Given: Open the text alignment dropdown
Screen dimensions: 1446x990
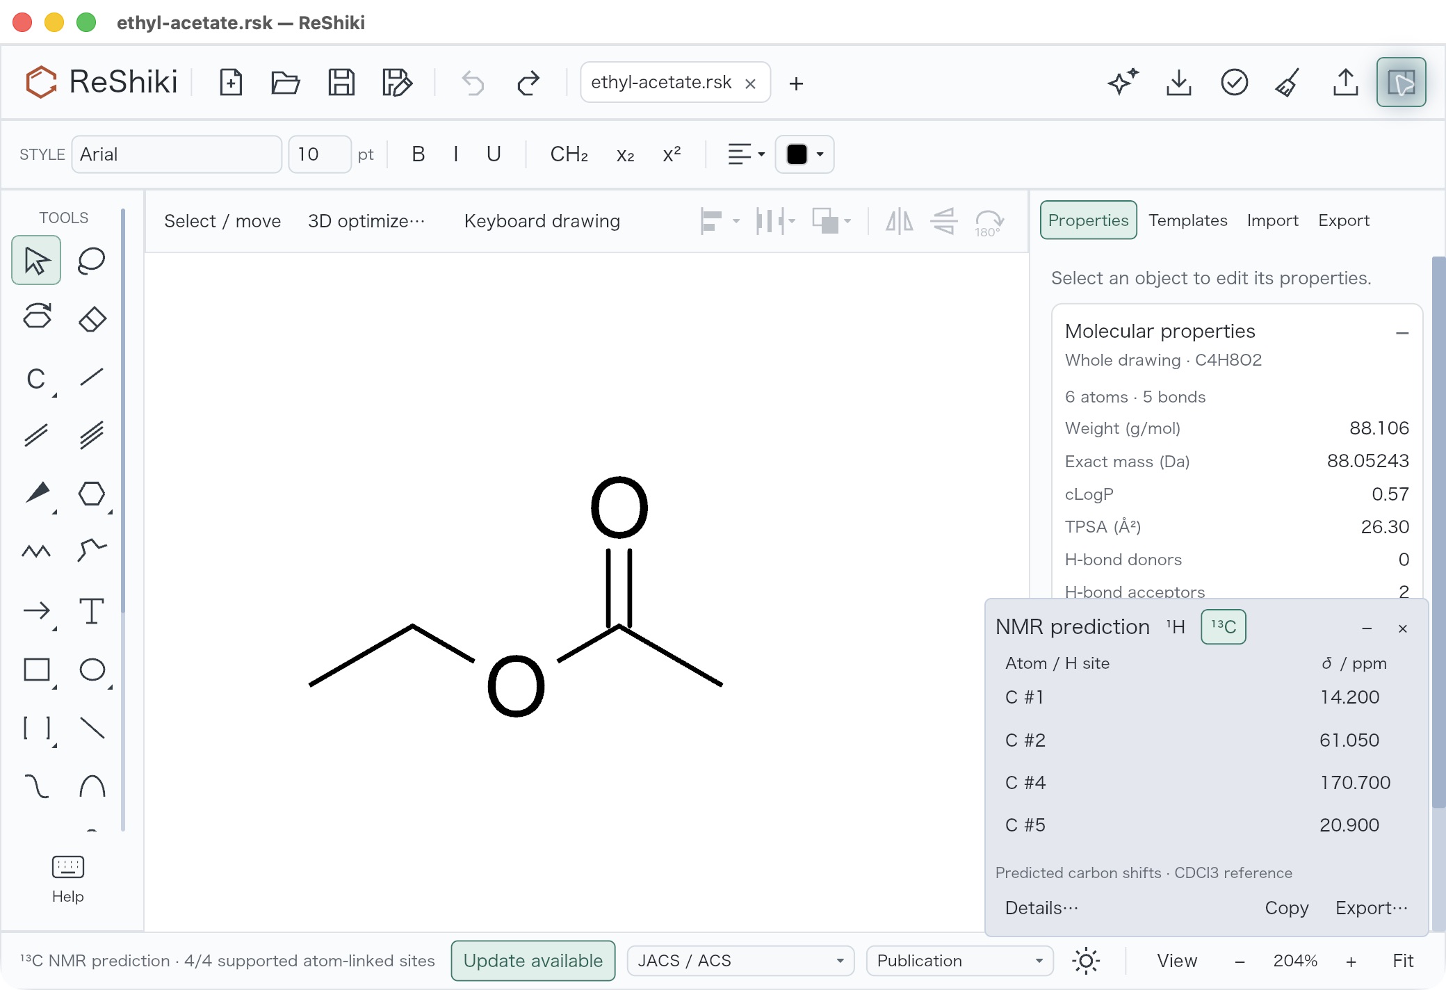Looking at the screenshot, I should pyautogui.click(x=746, y=154).
